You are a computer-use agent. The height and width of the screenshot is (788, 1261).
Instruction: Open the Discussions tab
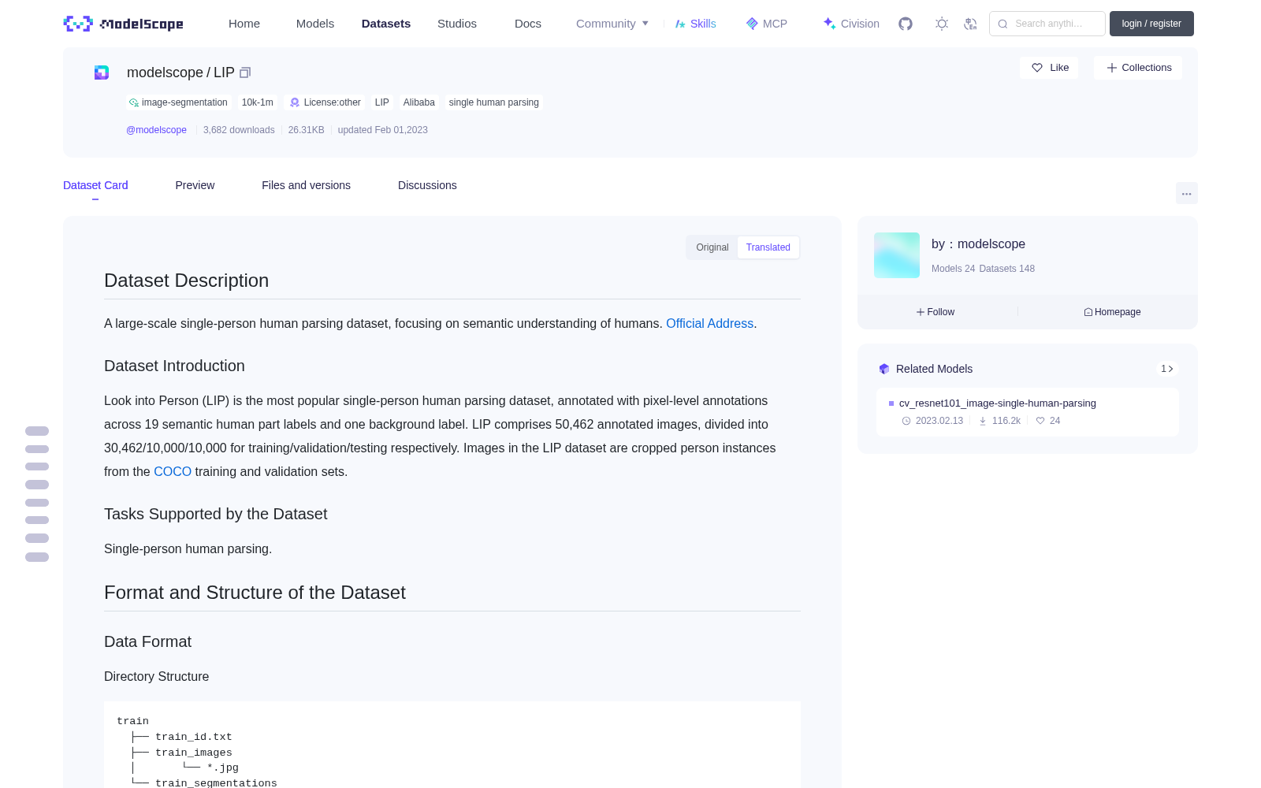[x=427, y=185]
